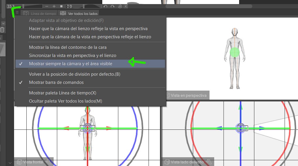Viewport: 298px width, 166px height.
Task: Rotate canvas left with counterclockwise arrow
Action: pos(105,6)
